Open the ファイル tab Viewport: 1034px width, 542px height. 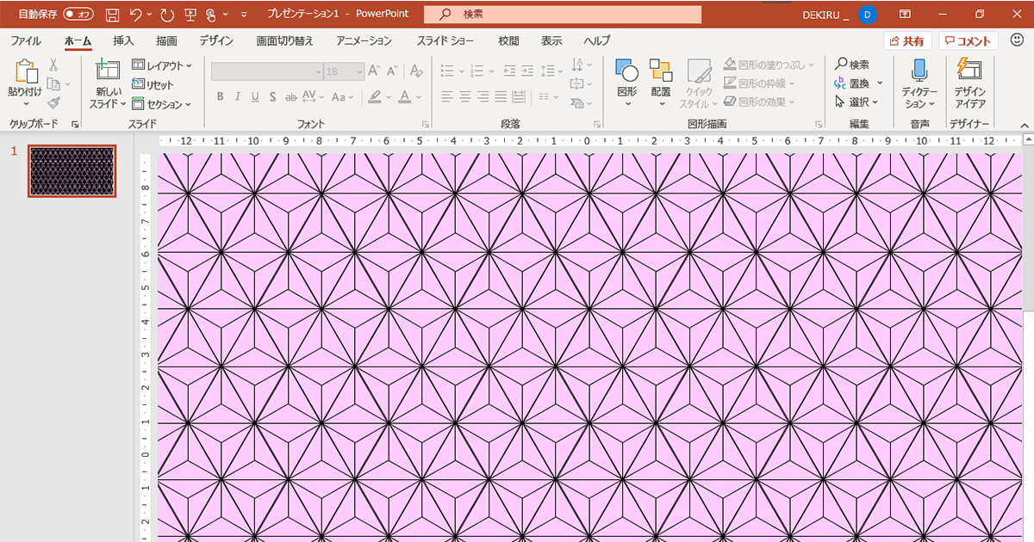(26, 40)
